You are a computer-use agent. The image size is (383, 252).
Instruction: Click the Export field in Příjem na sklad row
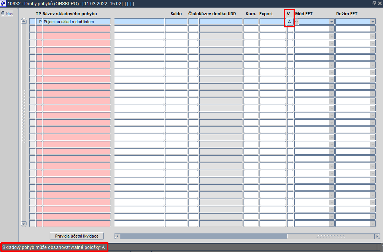pyautogui.click(x=273, y=22)
